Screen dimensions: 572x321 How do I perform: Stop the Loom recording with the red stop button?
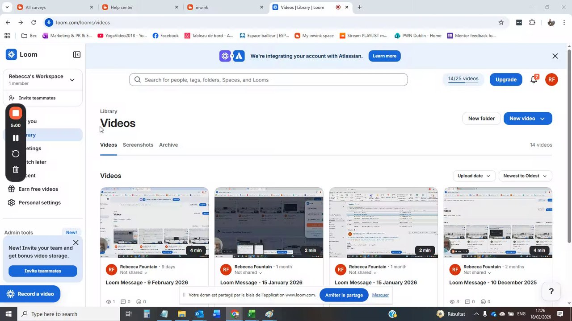click(16, 113)
